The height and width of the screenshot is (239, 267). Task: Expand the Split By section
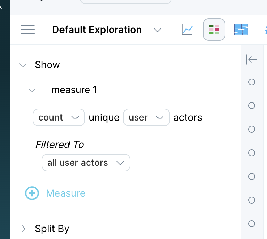point(23,229)
